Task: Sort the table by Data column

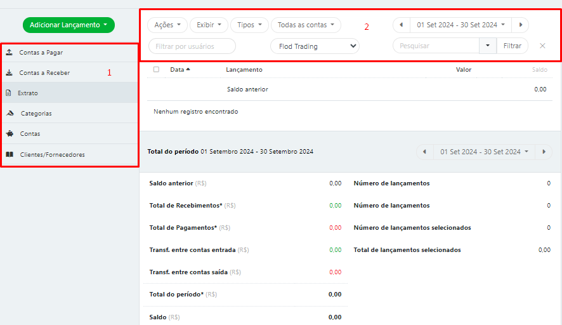Action: click(x=180, y=70)
